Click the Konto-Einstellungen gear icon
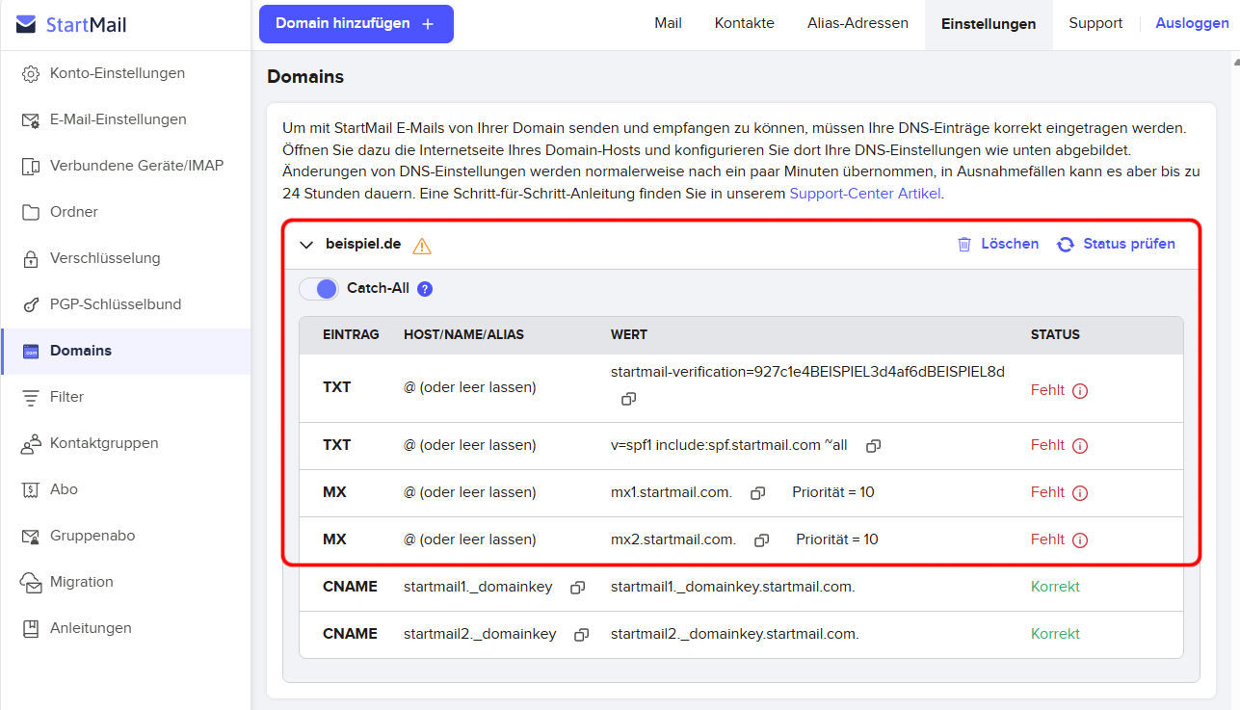 pos(31,74)
